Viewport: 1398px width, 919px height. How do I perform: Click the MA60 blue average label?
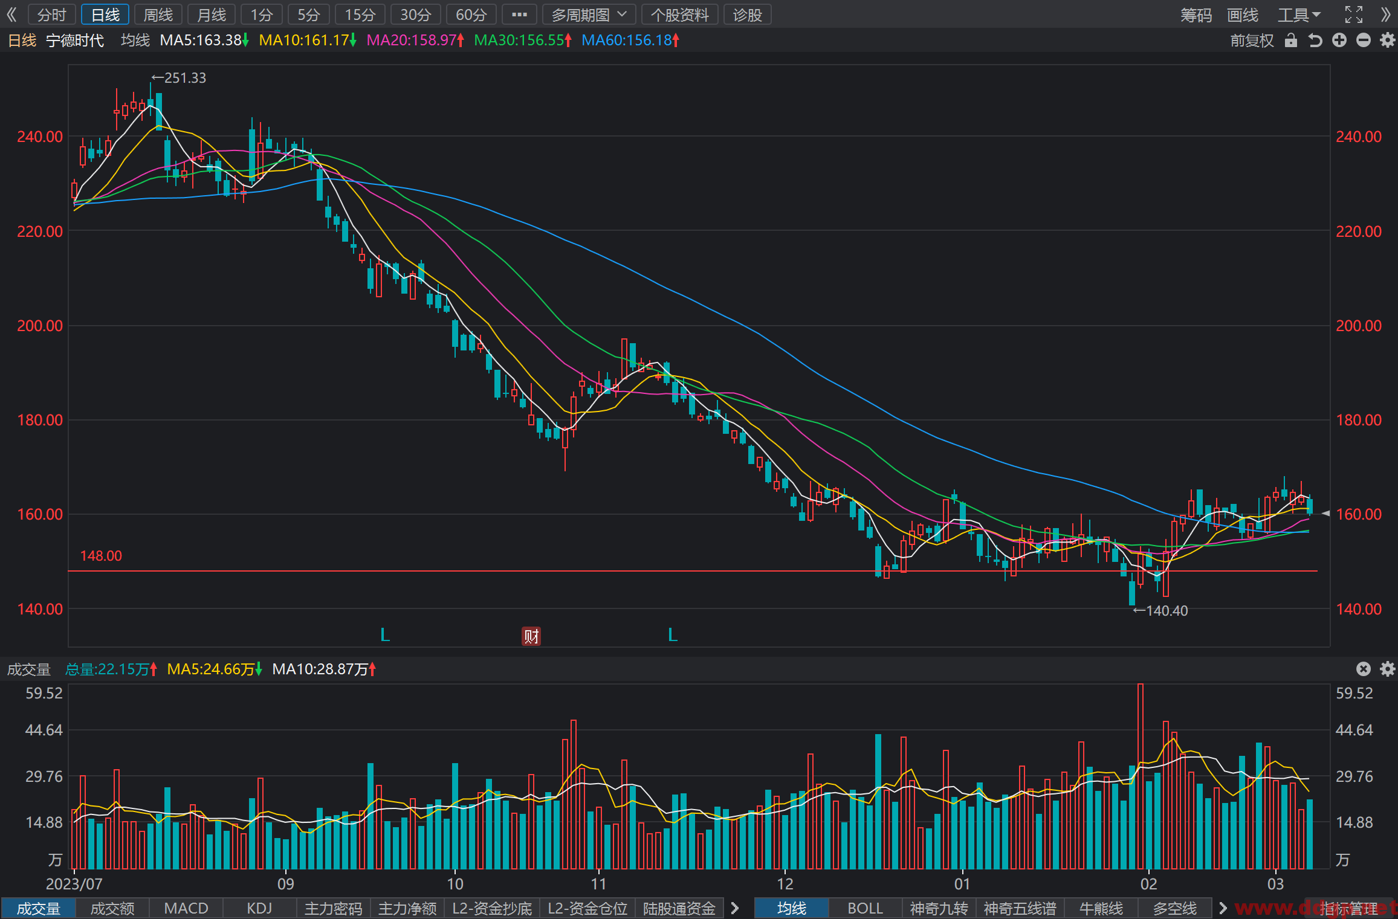tap(630, 40)
